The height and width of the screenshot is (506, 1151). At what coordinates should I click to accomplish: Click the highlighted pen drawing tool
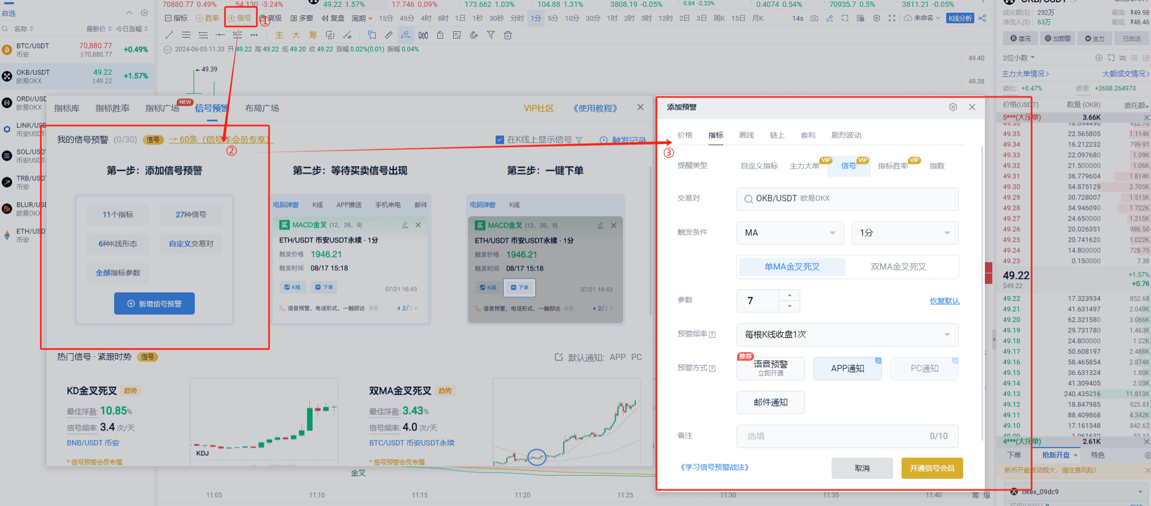[x=405, y=35]
